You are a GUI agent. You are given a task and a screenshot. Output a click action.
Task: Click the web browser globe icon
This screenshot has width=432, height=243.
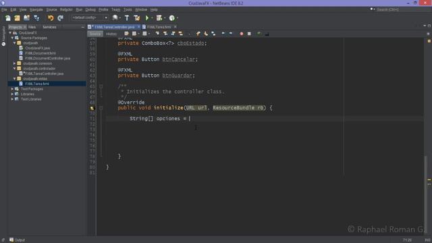point(115,18)
